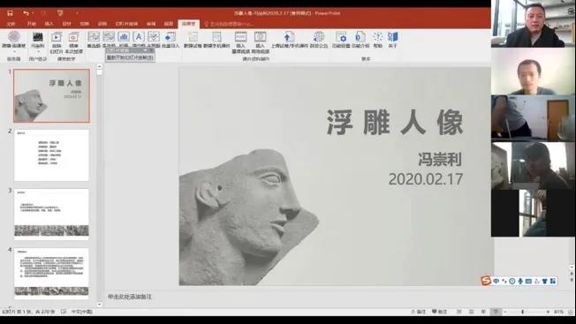
Task: Switch to the 动画 (Animations) ribbon tab
Action: pos(102,24)
